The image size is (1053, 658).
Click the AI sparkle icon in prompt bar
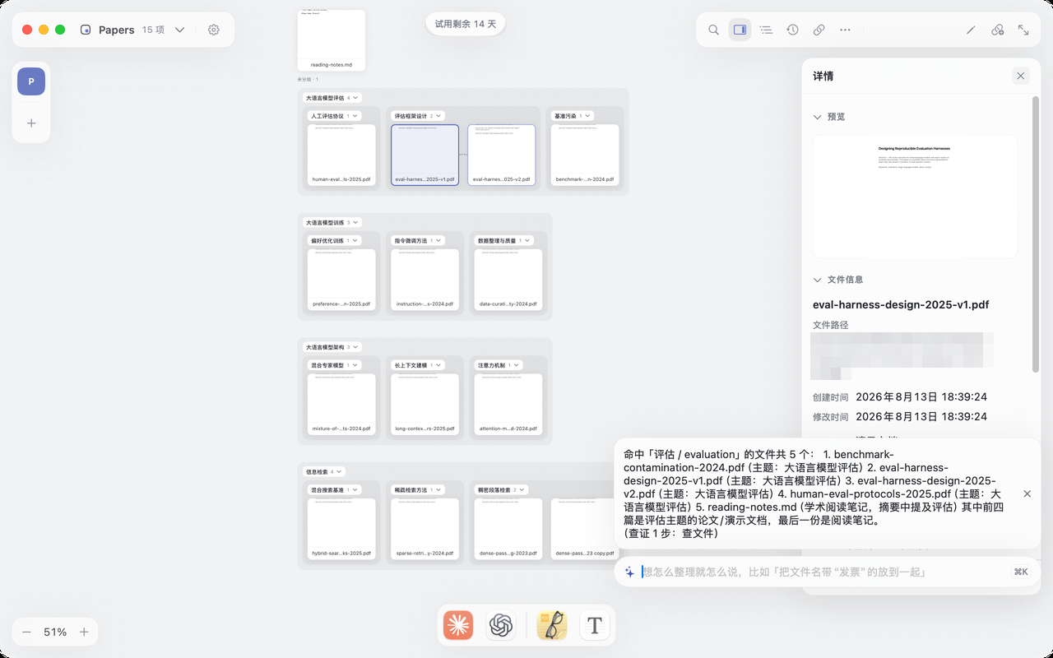tap(629, 572)
